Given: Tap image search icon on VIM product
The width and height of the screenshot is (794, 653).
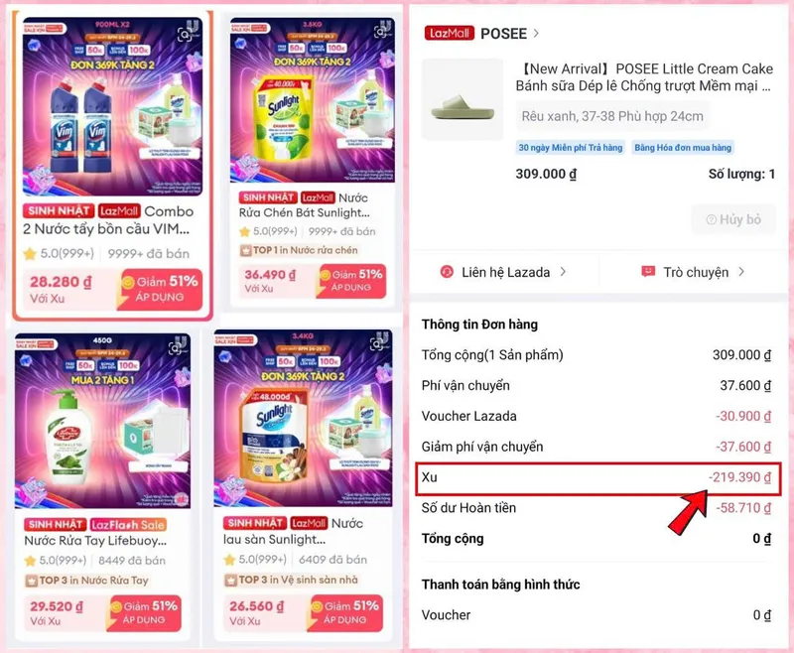Looking at the screenshot, I should click(184, 35).
